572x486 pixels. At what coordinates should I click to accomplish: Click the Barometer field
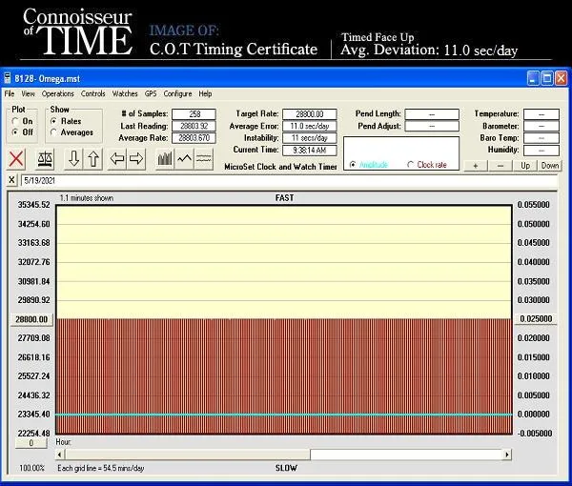pos(541,126)
